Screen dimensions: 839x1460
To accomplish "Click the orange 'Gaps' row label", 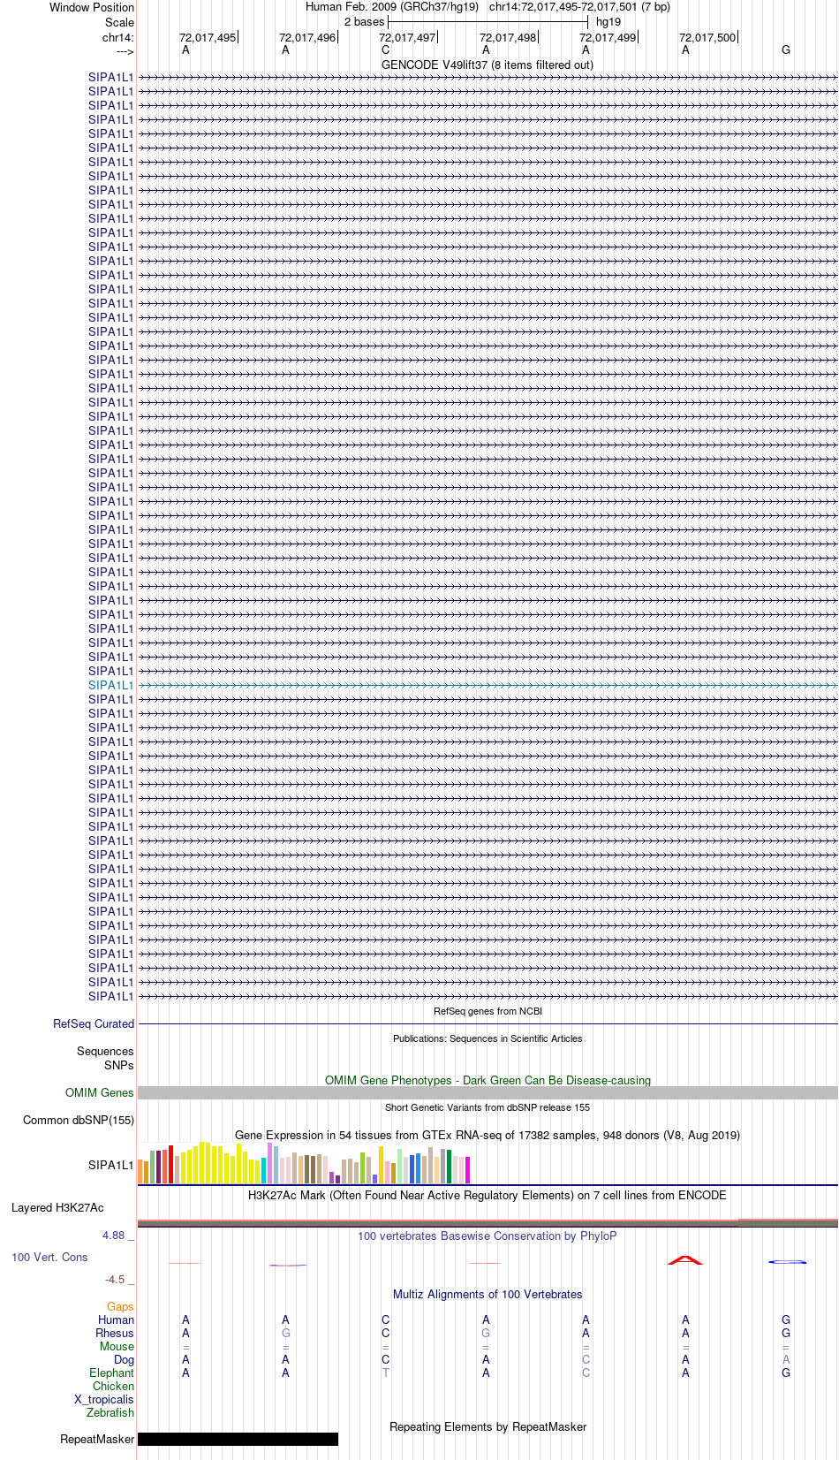I will click(120, 1306).
